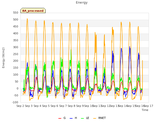Screen dimensions: 164x123
Task: Click the 250 y-axis tick label
Action: coord(16,54)
